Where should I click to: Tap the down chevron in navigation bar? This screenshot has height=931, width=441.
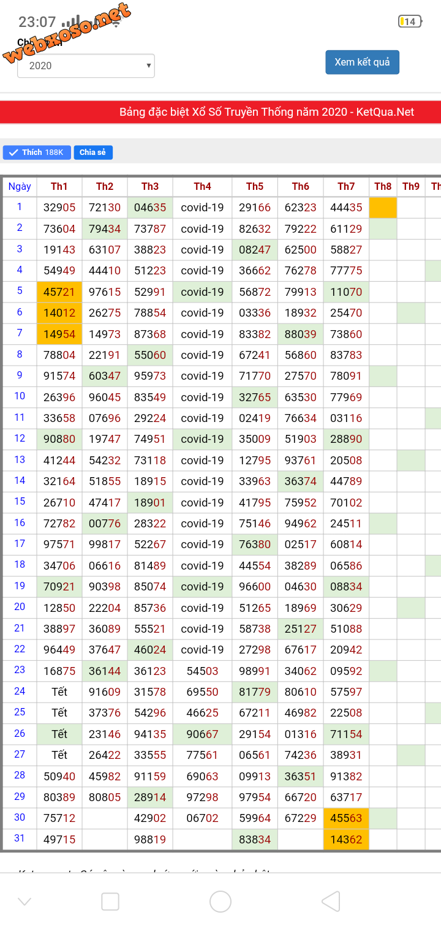(24, 901)
